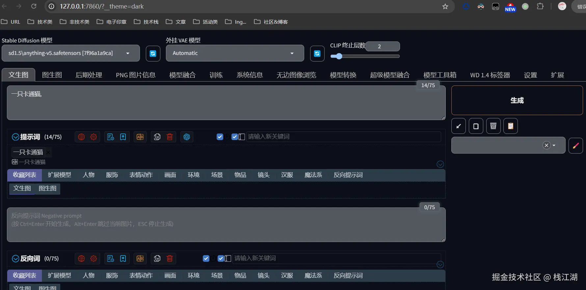Click the negative prompt text area

coord(226,225)
